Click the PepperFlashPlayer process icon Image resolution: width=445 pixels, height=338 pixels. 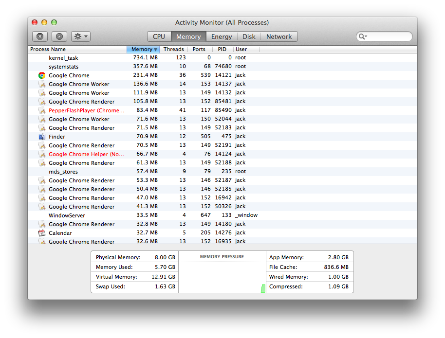[42, 110]
